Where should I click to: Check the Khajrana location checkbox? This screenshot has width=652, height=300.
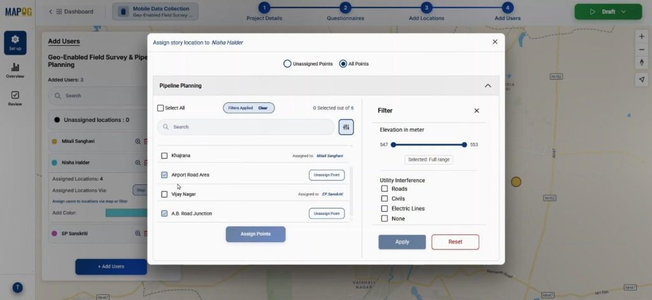point(164,156)
